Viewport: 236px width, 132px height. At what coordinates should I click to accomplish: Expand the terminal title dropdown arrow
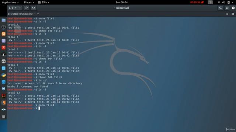[x=38, y=14]
